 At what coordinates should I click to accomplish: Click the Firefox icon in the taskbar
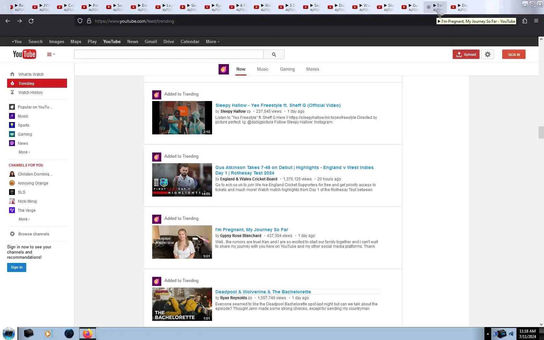click(x=87, y=334)
